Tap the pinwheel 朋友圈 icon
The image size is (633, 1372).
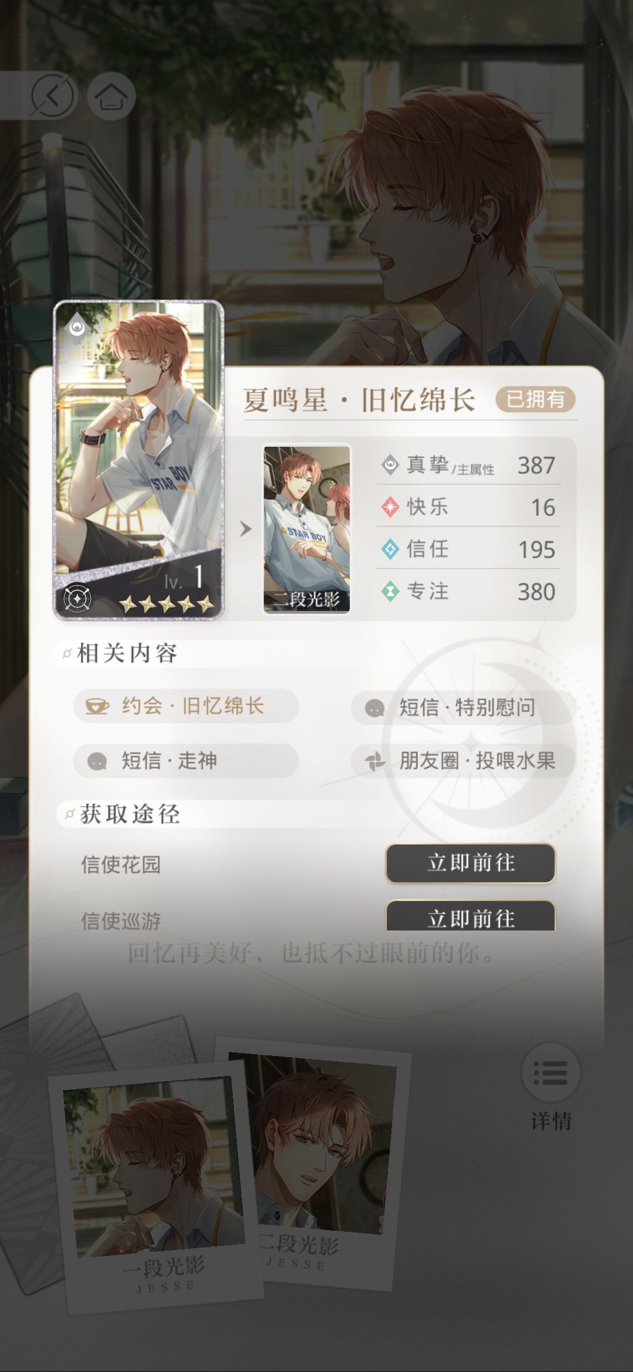375,761
